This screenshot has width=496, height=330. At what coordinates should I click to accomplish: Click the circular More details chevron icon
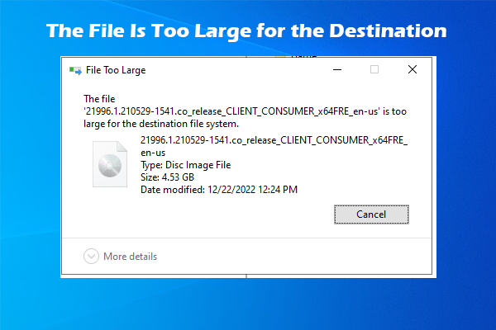coord(91,257)
